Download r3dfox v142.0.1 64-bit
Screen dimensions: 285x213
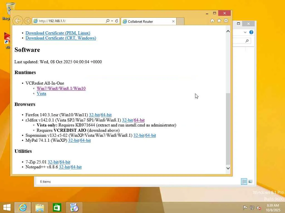coord(139,120)
